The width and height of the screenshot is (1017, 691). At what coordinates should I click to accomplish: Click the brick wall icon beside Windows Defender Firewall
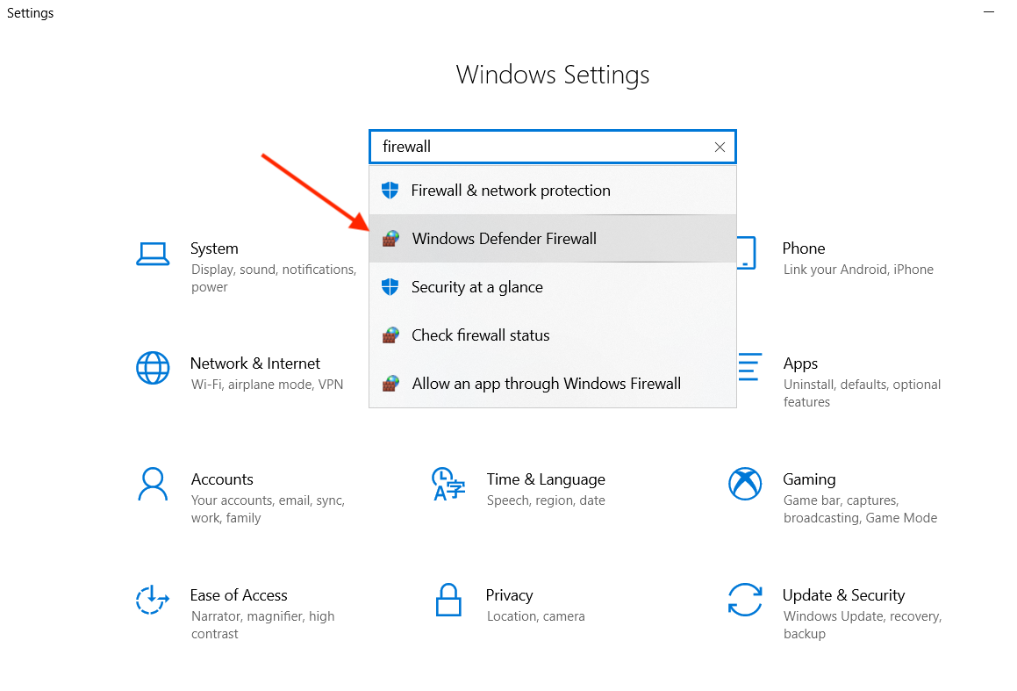point(390,239)
